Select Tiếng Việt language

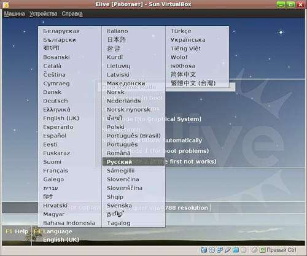[x=185, y=48]
